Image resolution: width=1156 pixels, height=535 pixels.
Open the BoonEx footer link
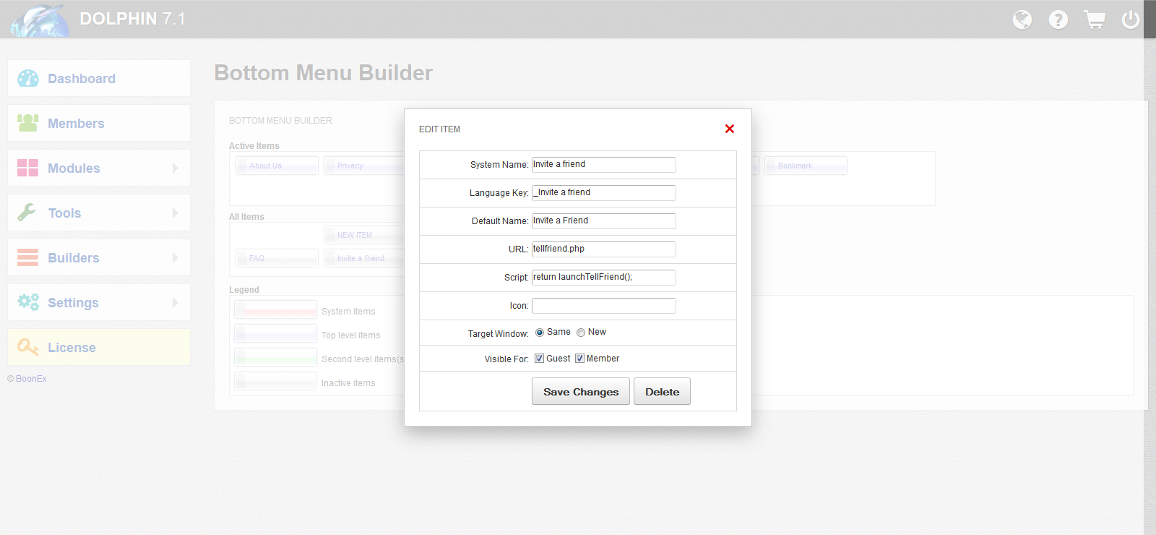(31, 379)
